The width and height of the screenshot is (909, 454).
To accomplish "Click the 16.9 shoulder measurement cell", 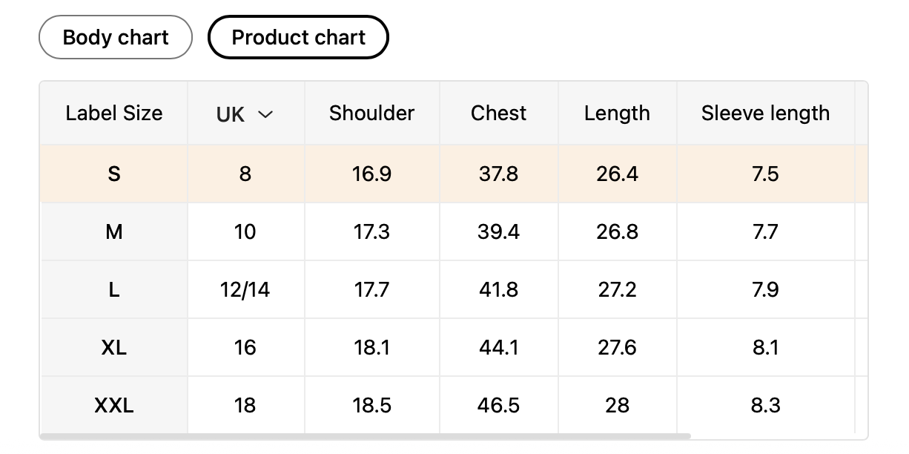I will pos(371,174).
